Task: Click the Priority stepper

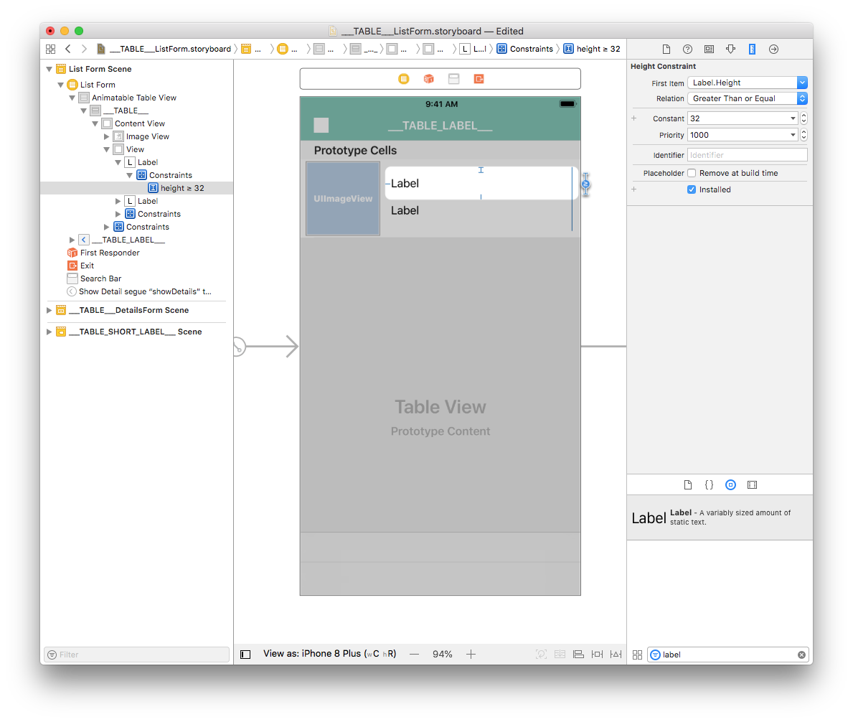Action: [803, 135]
